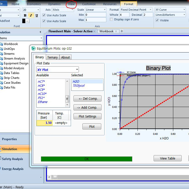Toggle the first Use Auto Scale checkbox
Image resolution: width=189 pixels, height=189 pixels.
coord(44,16)
